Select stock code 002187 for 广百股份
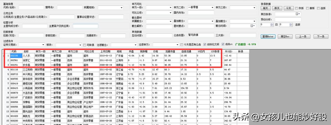 click(16, 97)
